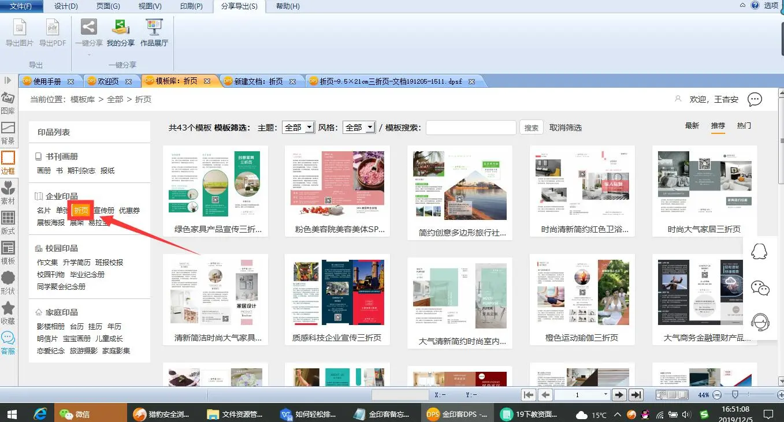784x422 pixels.
Task: Open the 形状 shapes sidebar panel
Action: (x=8, y=283)
